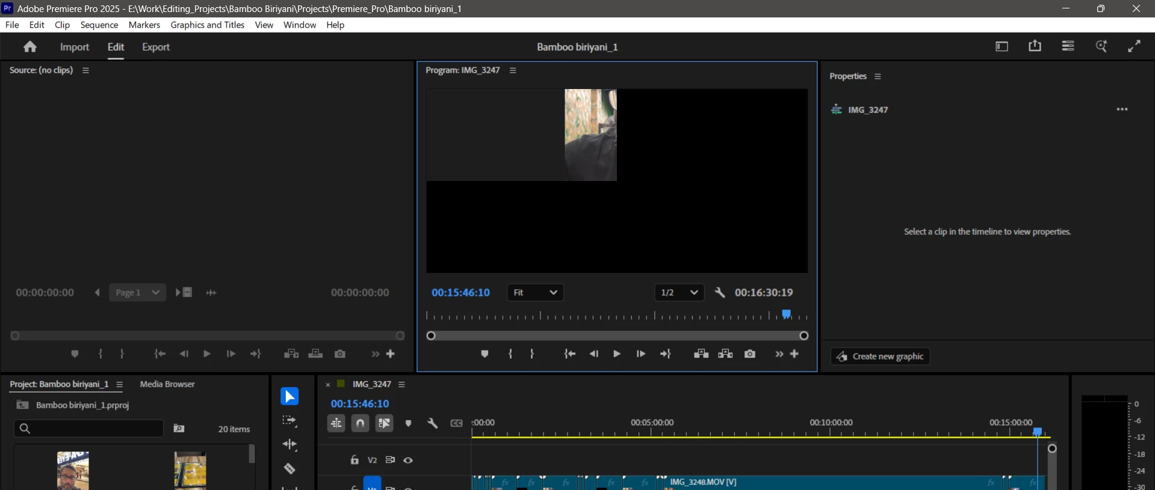Open Project panel menu

pos(119,384)
